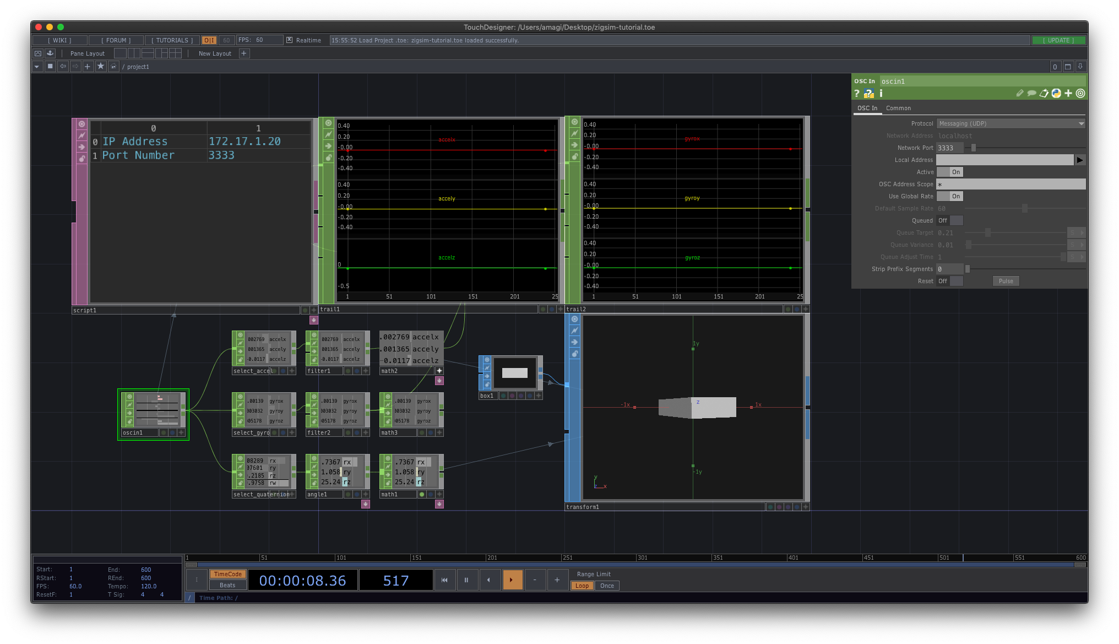Click the target circle icon in header
Screen dimensions: 1119x644
1080,94
